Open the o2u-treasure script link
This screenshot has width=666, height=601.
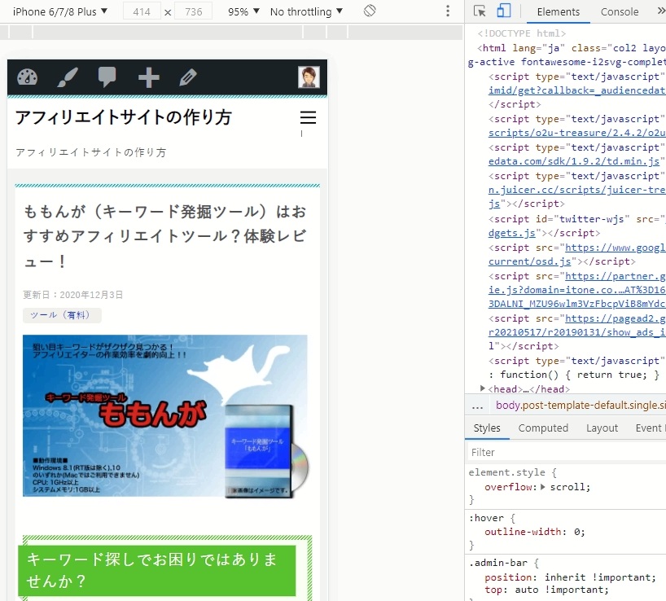point(576,133)
